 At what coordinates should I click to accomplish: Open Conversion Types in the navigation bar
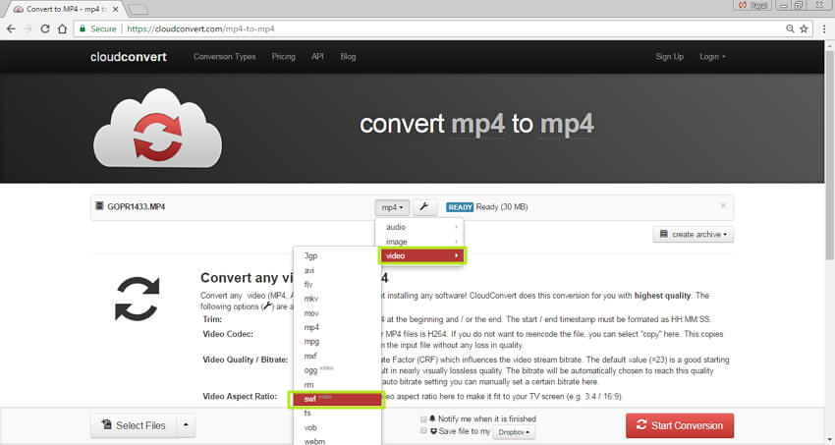224,56
